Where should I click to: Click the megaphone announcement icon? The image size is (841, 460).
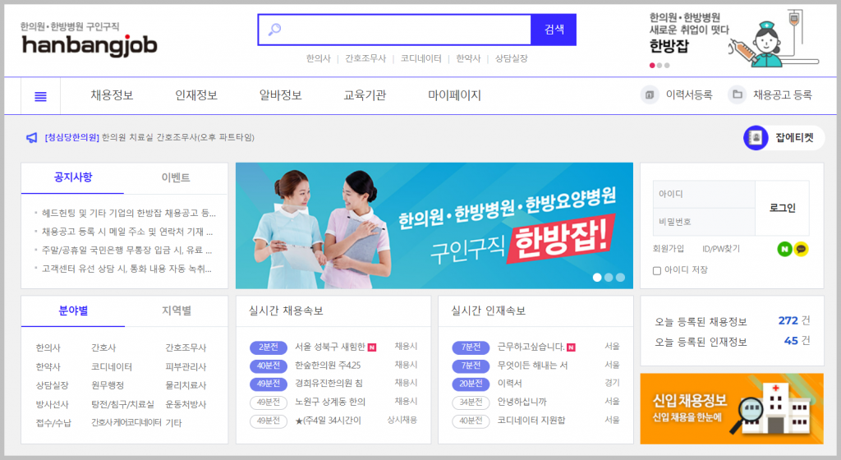coord(32,138)
